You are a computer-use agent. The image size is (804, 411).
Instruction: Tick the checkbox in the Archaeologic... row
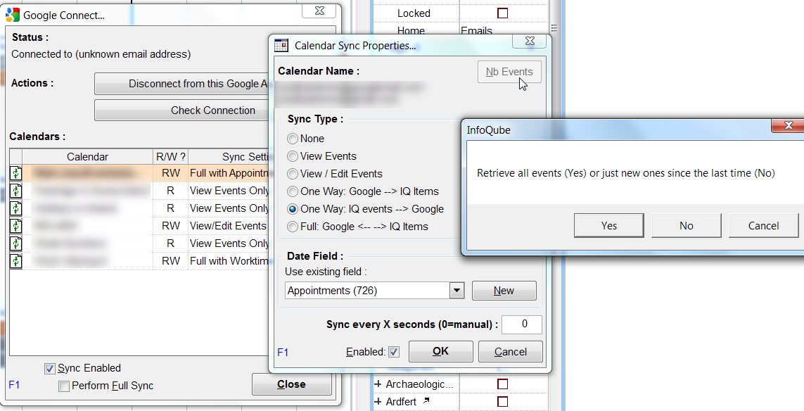coord(502,384)
